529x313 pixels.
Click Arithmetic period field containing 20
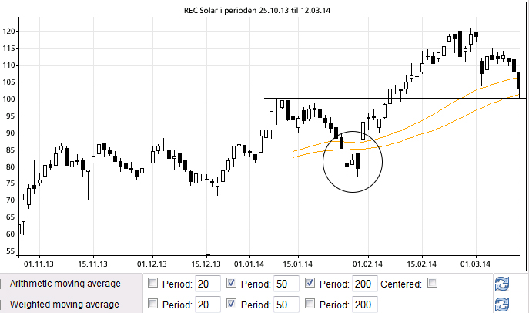(208, 284)
